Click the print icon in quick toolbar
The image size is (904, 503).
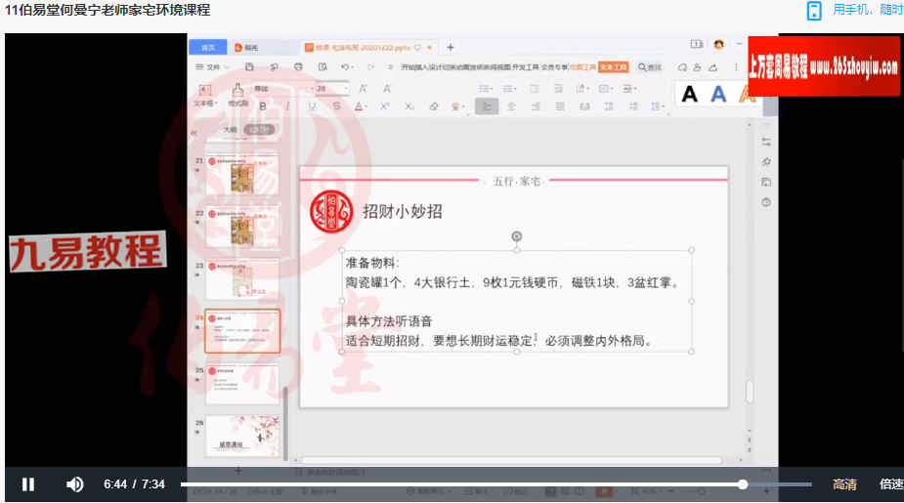pos(298,66)
